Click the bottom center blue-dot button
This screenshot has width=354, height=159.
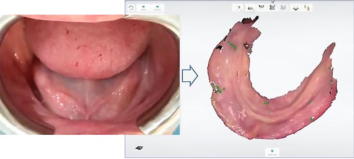[x=272, y=152]
